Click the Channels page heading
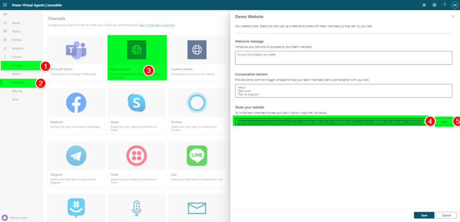 56,18
